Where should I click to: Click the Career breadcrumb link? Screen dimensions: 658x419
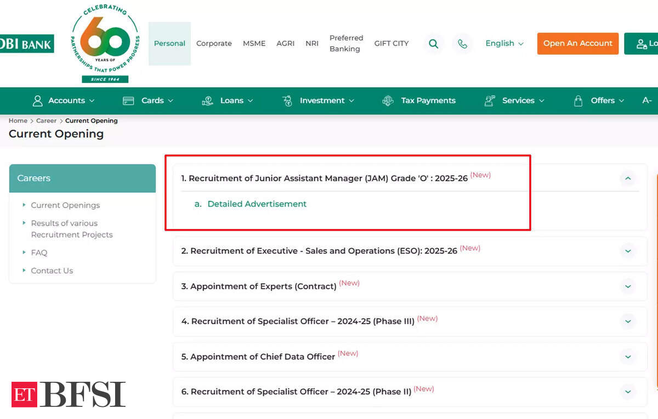pyautogui.click(x=46, y=121)
